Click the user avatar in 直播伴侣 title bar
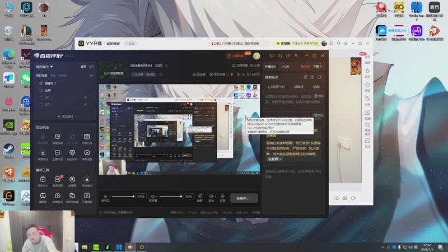Screen dimensions: 448x252 (x=256, y=55)
